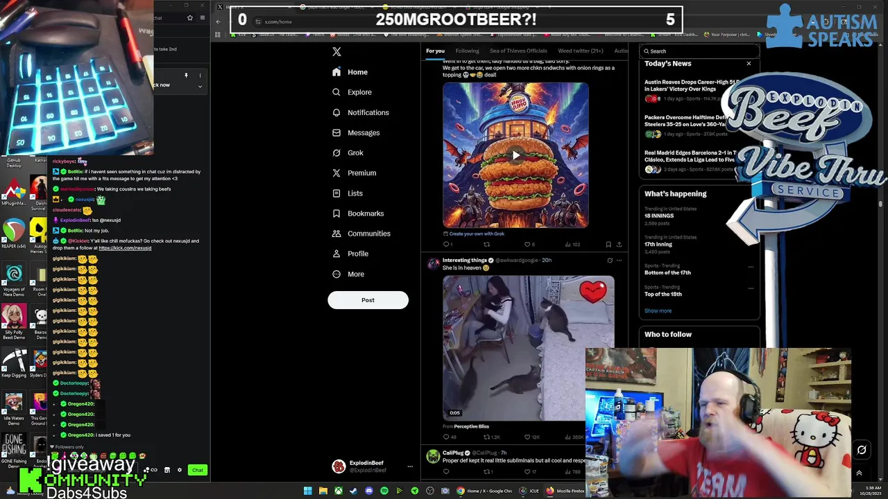This screenshot has height=499, width=888.
Task: Open options for Bottom of the 17th trend
Action: (x=750, y=267)
